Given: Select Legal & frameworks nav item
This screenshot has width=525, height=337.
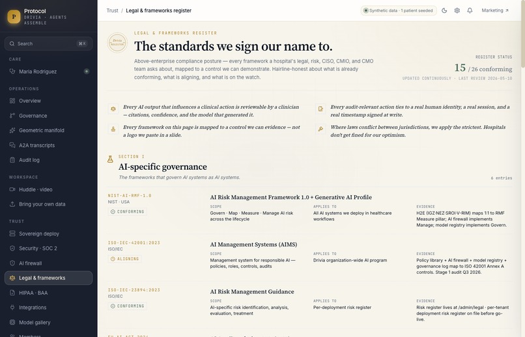Looking at the screenshot, I should (49, 278).
